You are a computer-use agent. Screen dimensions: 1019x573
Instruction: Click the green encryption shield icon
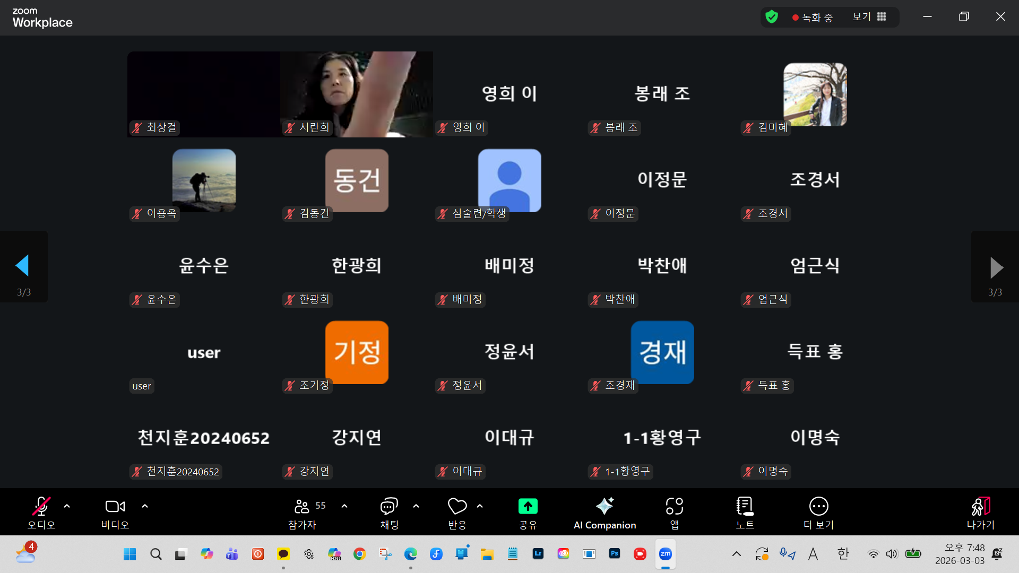point(772,17)
